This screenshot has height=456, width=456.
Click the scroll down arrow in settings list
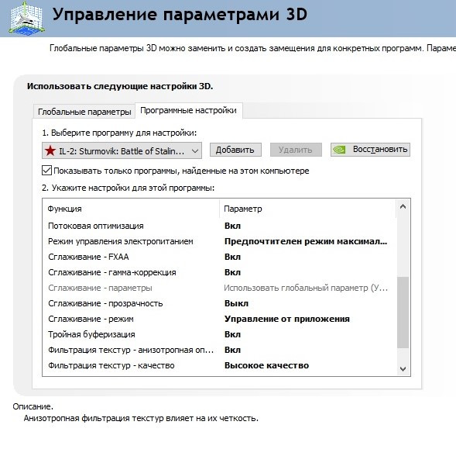coord(403,369)
